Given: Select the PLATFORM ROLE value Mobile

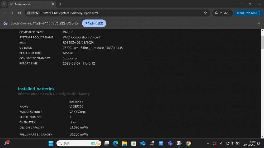Looking at the screenshot, I should pos(68,53).
